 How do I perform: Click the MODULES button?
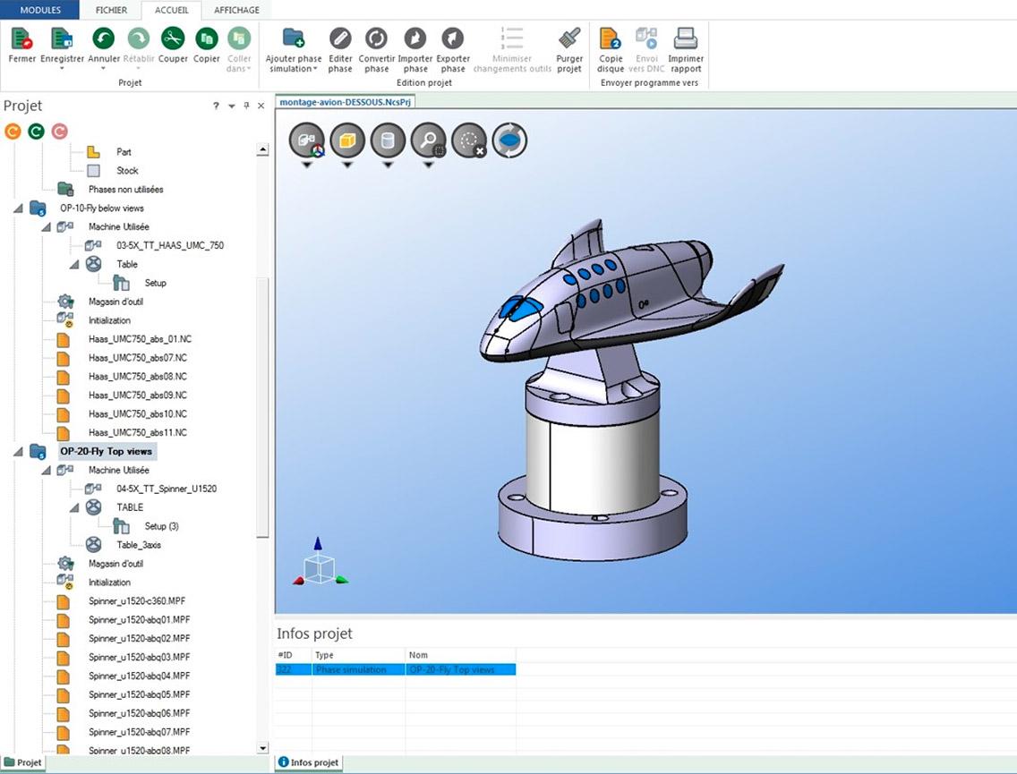click(40, 10)
